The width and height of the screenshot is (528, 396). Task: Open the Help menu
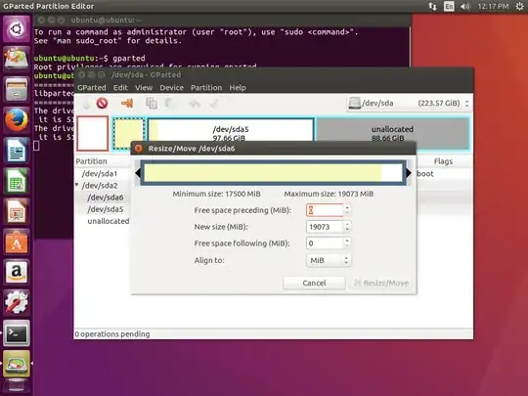[238, 88]
